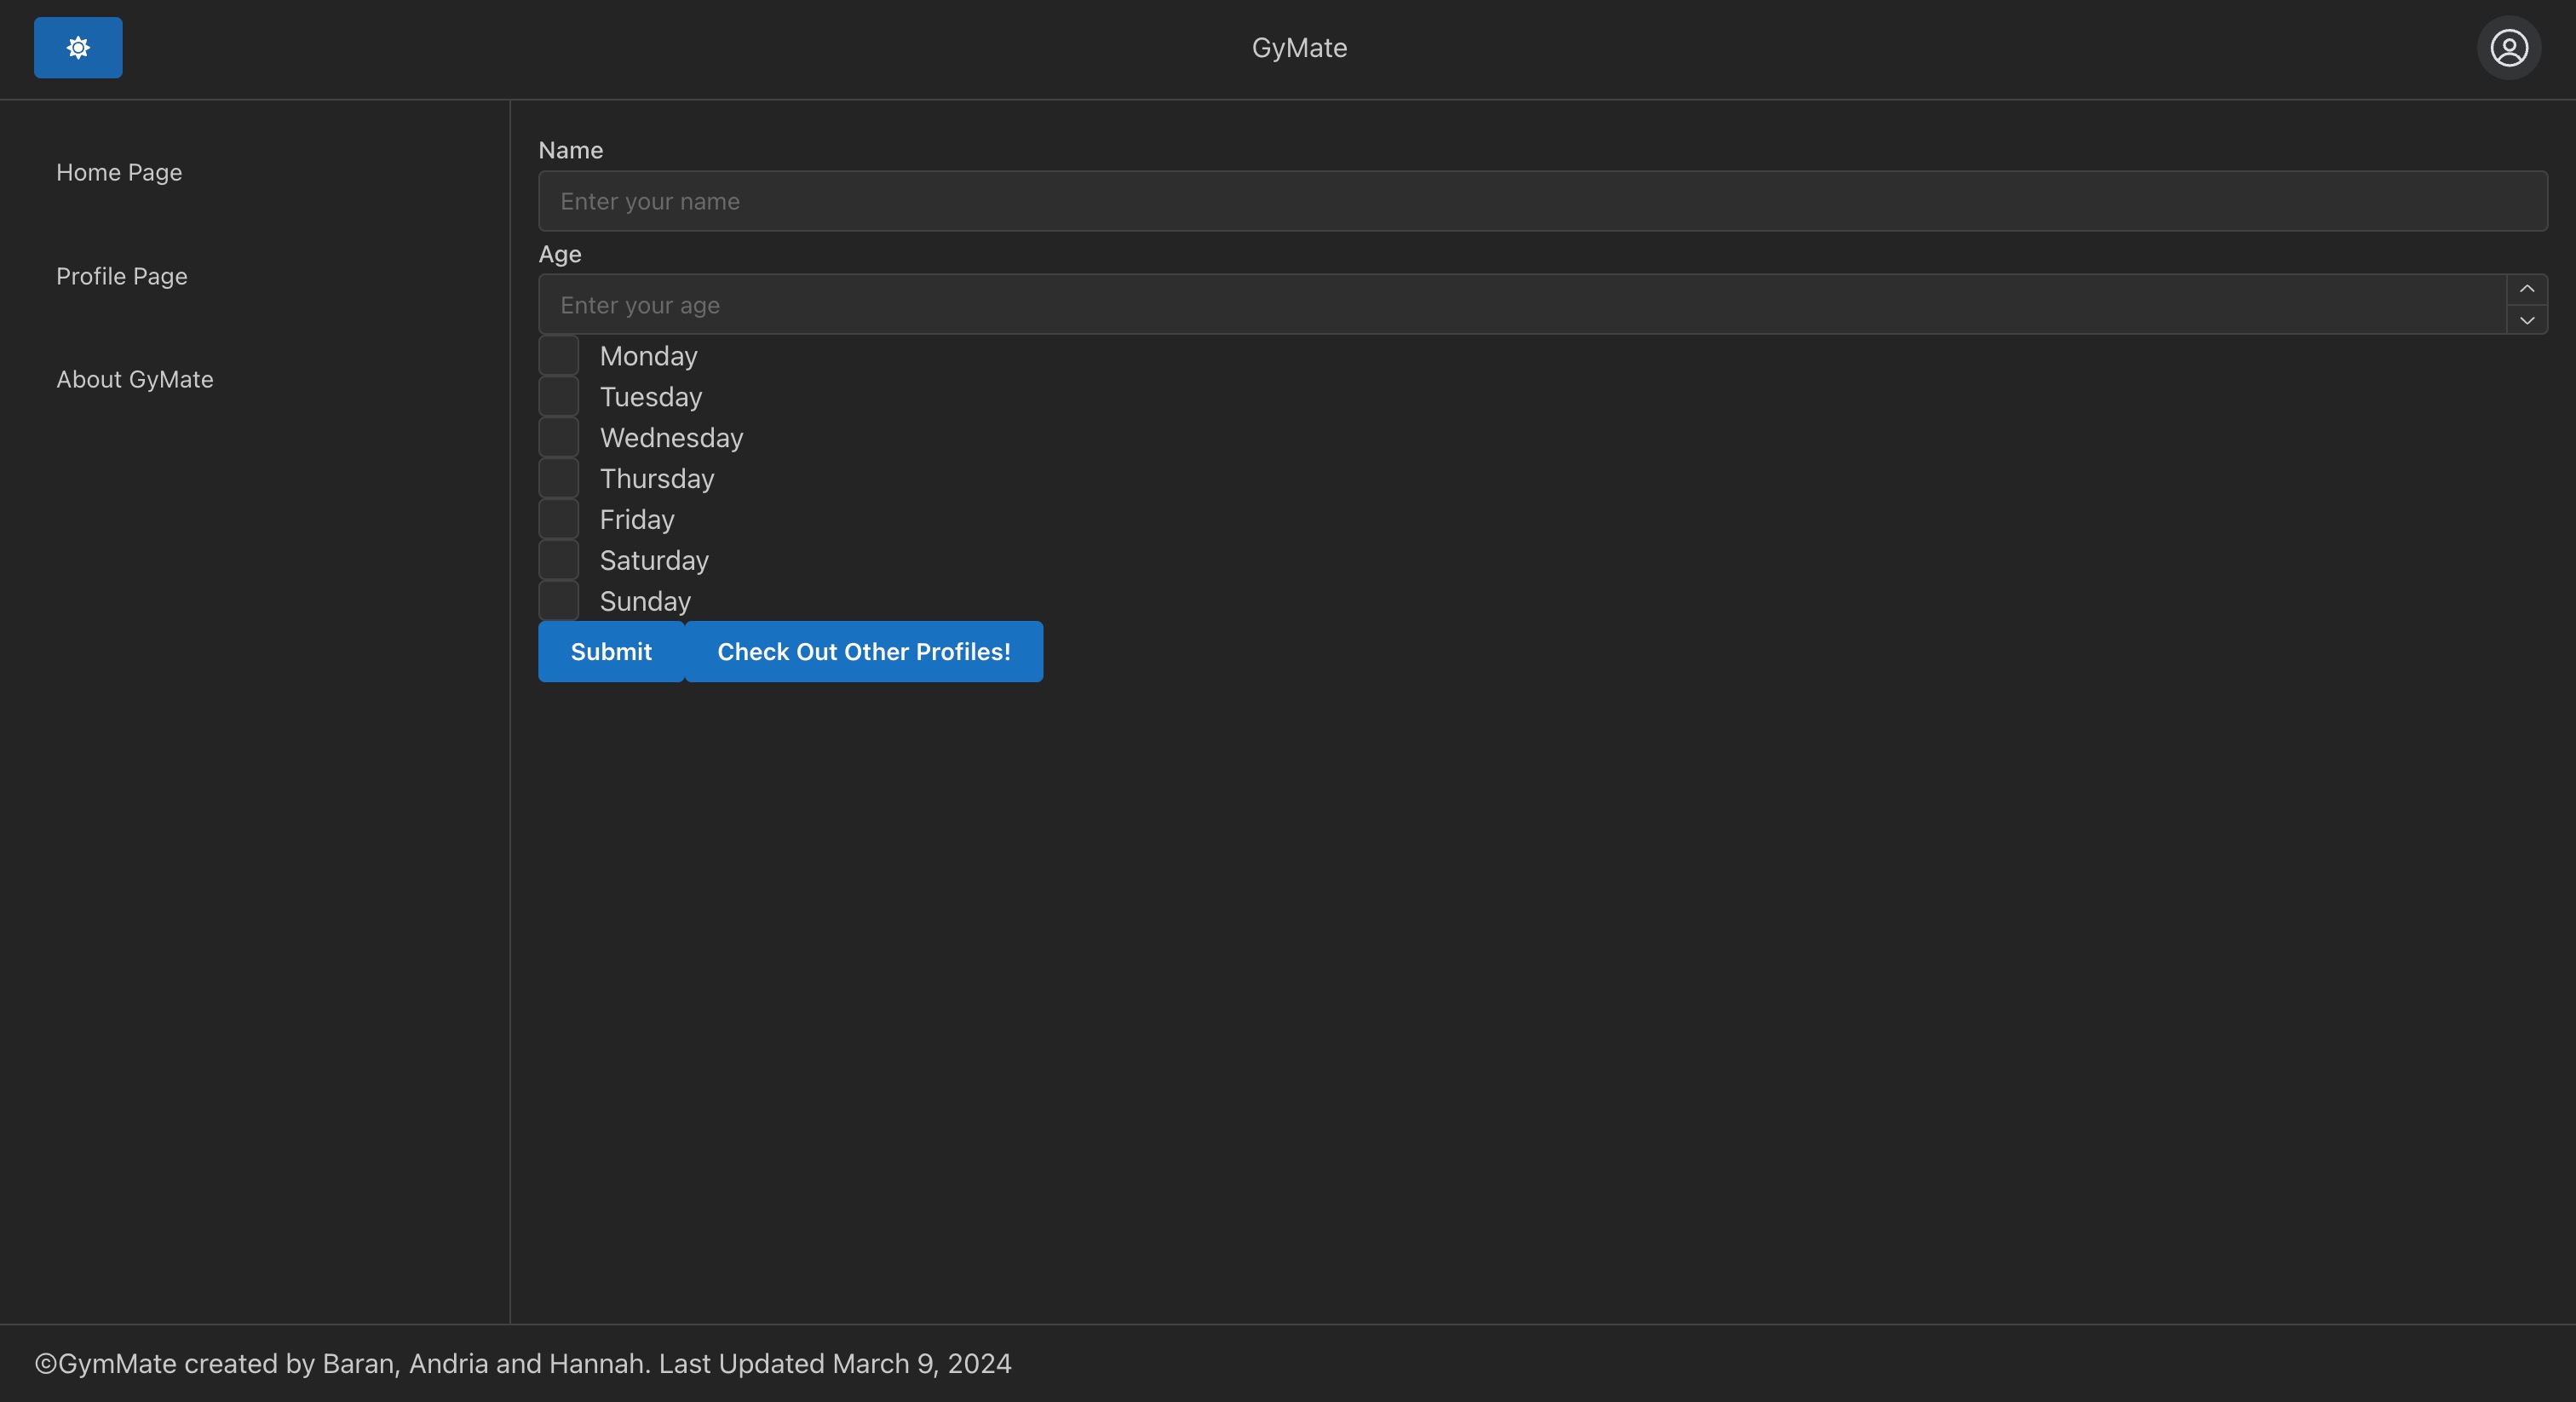
Task: Select the Thursday checkbox
Action: coord(558,479)
